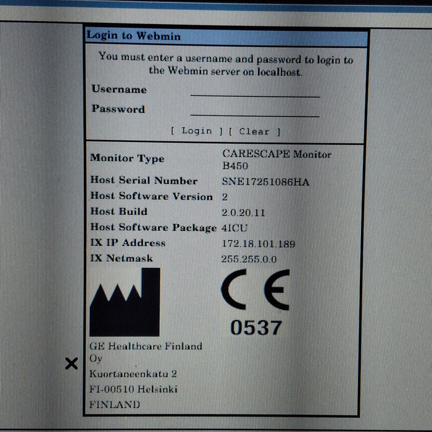Click the 'Login to Webmin' title bar
Image resolution: width=432 pixels, height=432 pixels.
tap(226, 37)
